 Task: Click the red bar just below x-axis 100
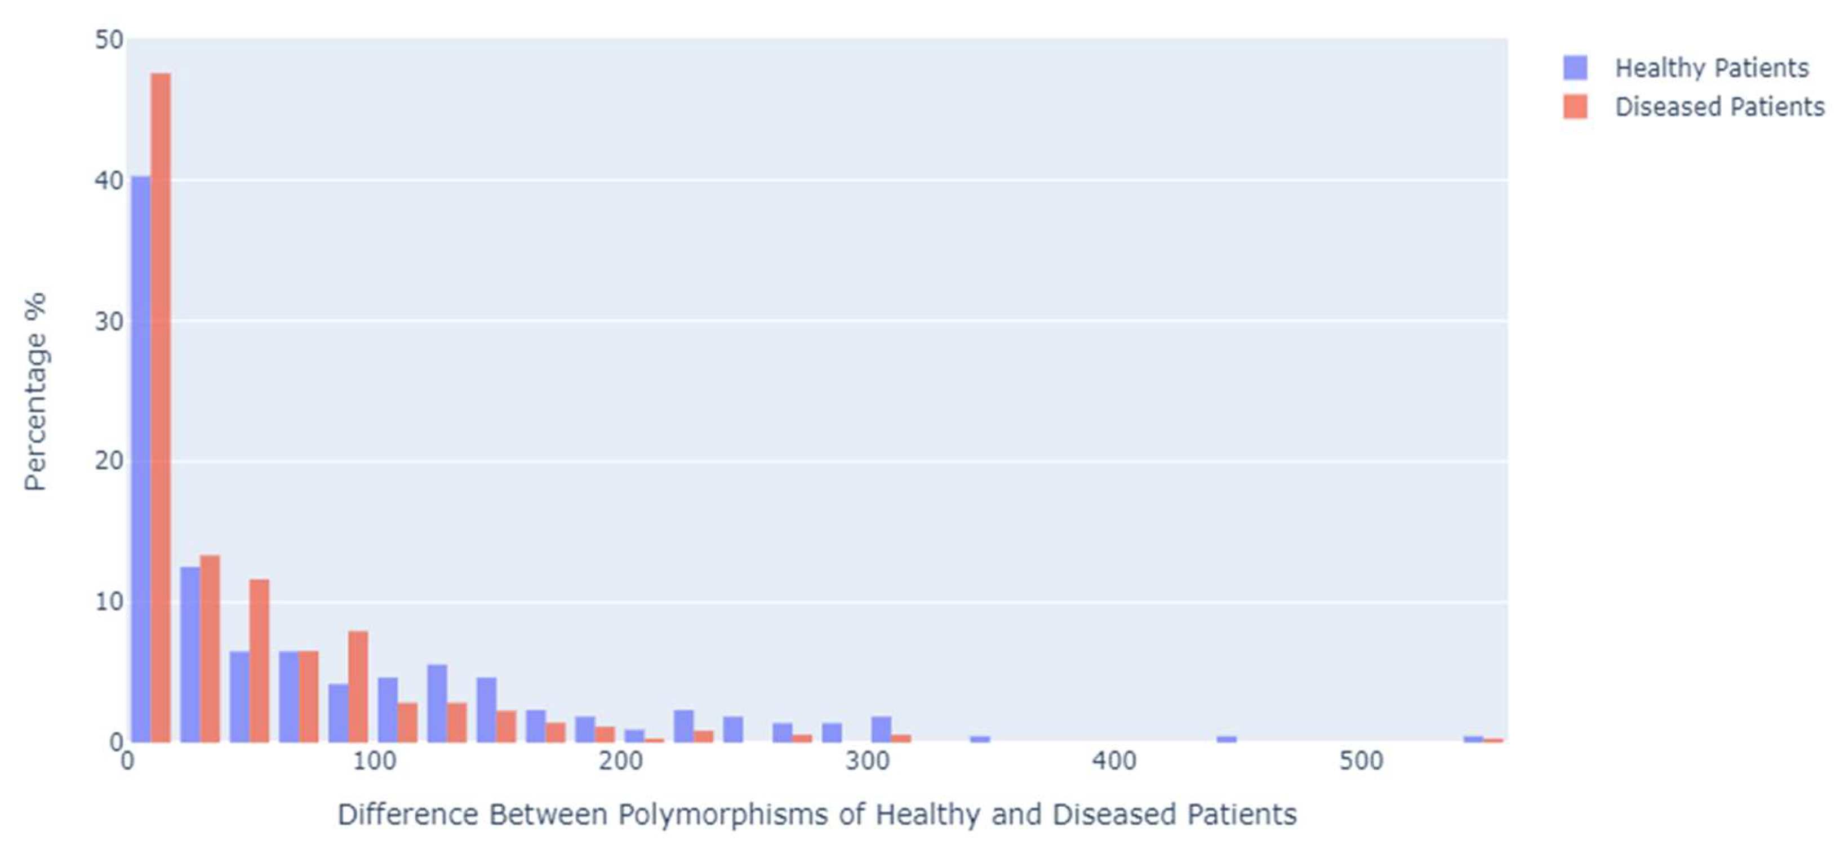[358, 687]
